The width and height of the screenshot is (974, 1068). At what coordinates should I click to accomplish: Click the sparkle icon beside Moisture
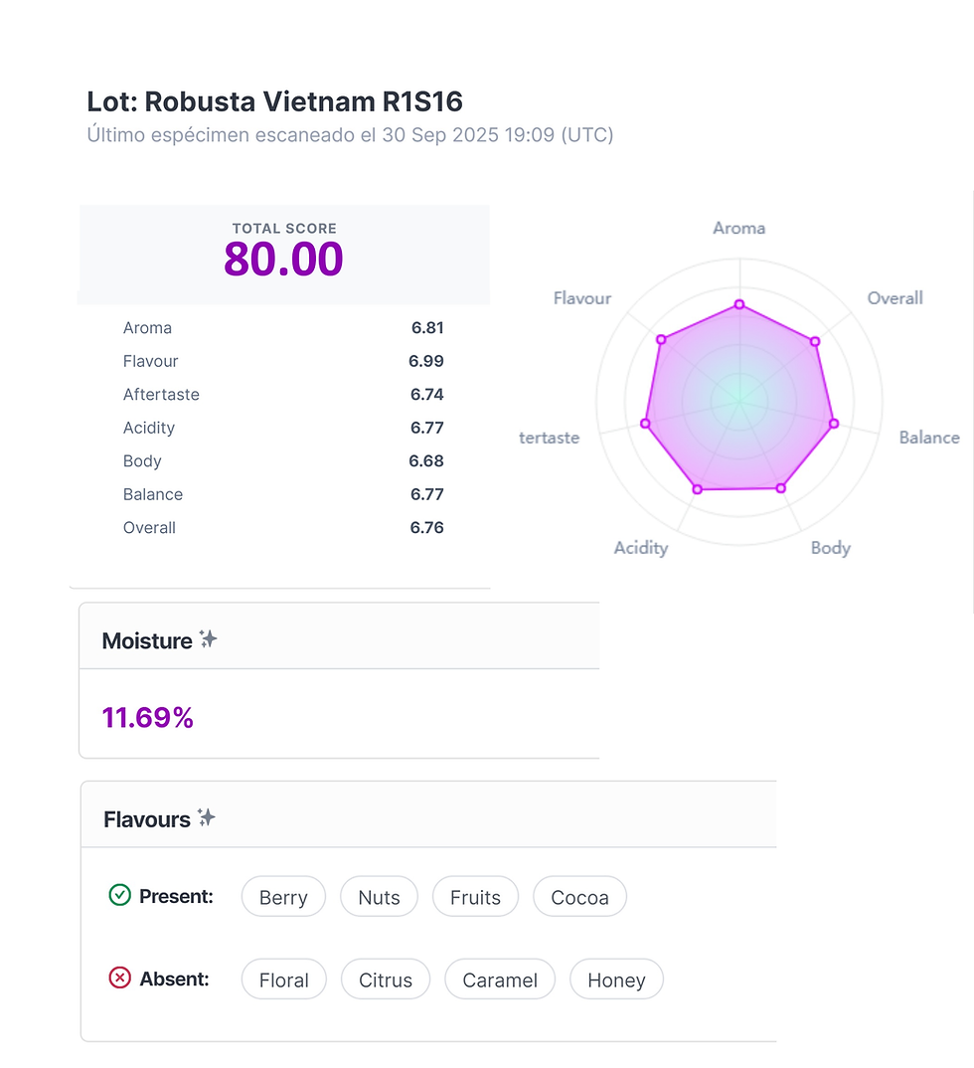tap(208, 639)
